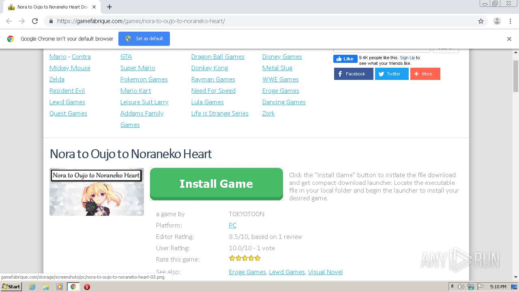Viewport: 519px width, 292px height.
Task: Open the Dragon Ball Games link
Action: pyautogui.click(x=218, y=57)
